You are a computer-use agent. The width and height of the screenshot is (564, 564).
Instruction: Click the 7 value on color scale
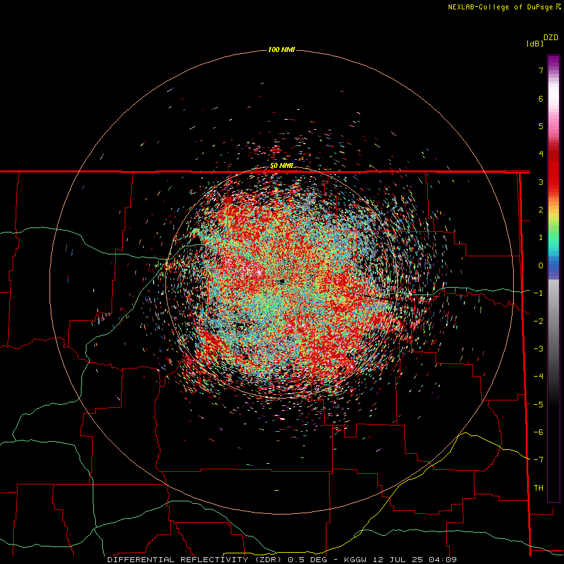tap(541, 70)
